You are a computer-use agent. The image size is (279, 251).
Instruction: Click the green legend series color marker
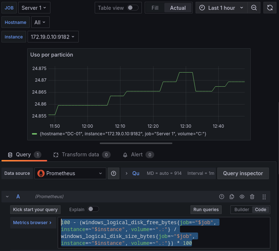click(x=34, y=134)
